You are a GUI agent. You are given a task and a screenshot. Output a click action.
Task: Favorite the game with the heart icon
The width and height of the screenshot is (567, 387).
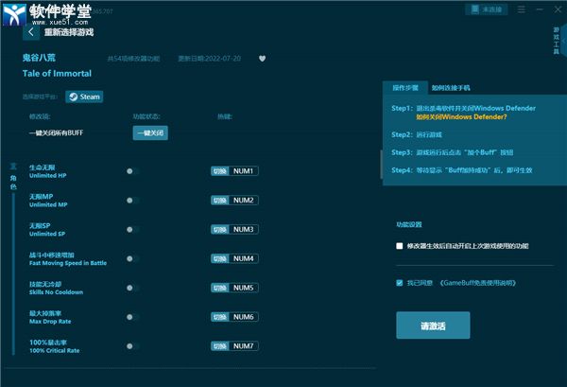(x=263, y=58)
